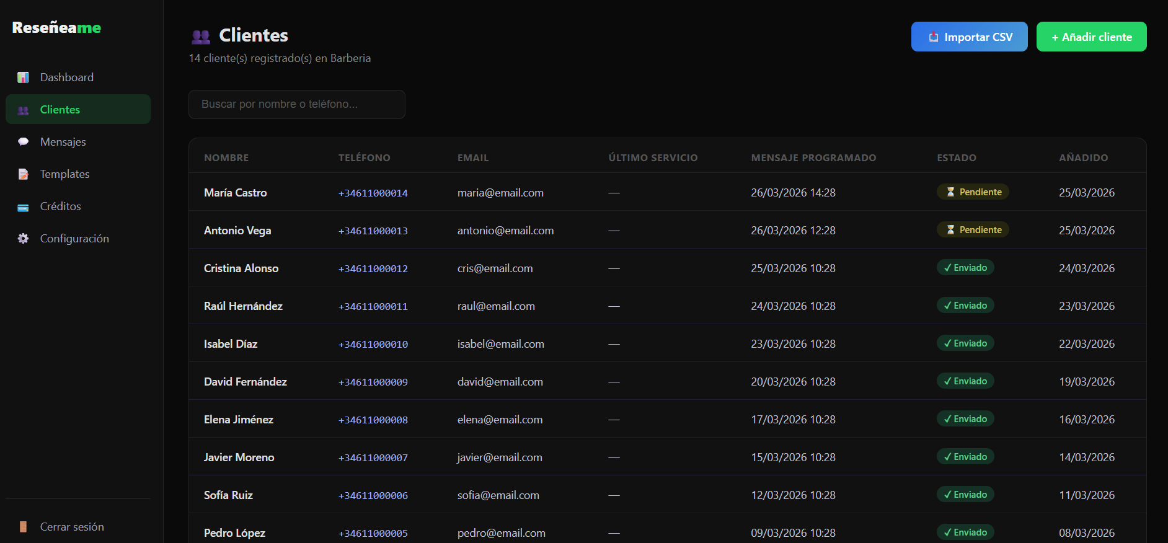Click the Nombre column header
The width and height of the screenshot is (1168, 543).
click(226, 158)
